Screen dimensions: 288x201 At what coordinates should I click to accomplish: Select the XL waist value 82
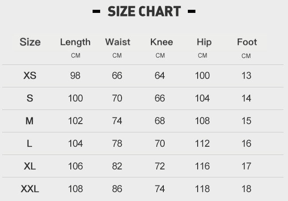[117, 166]
